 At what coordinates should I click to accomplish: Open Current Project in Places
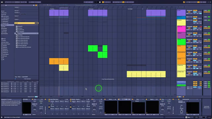click(6, 44)
